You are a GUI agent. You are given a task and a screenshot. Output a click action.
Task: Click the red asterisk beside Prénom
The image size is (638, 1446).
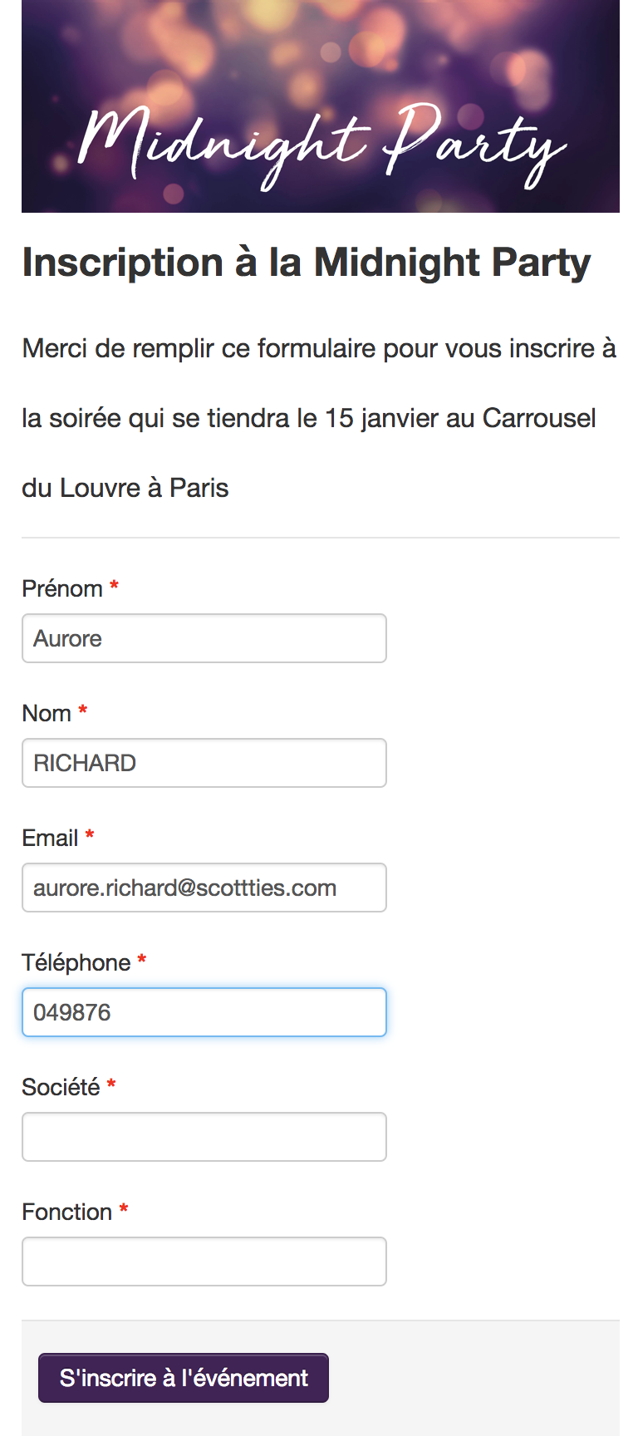click(x=114, y=587)
